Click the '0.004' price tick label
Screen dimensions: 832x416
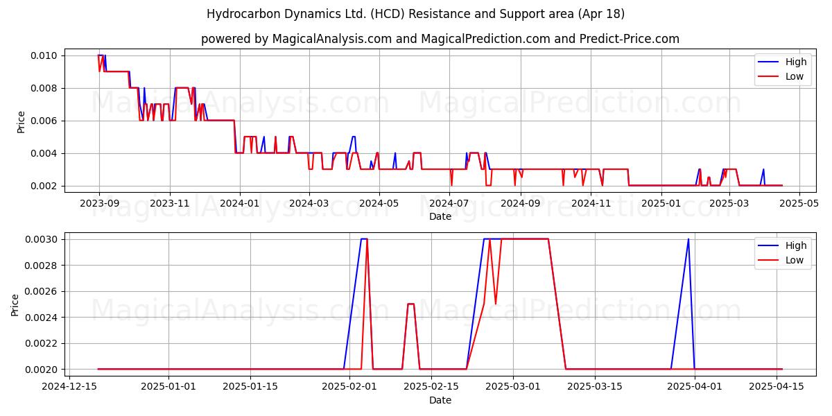[x=46, y=153]
